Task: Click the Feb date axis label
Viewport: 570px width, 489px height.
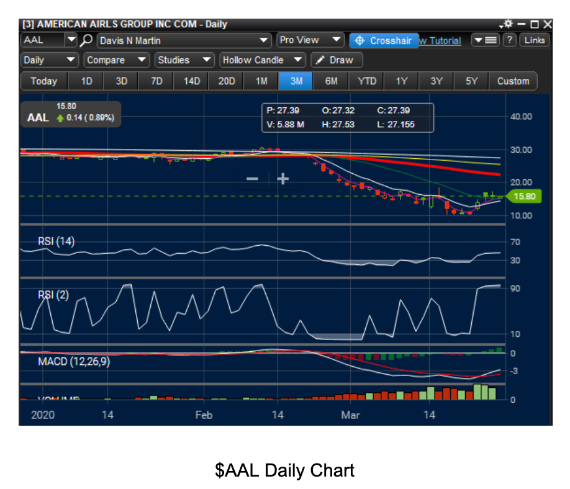Action: 204,415
